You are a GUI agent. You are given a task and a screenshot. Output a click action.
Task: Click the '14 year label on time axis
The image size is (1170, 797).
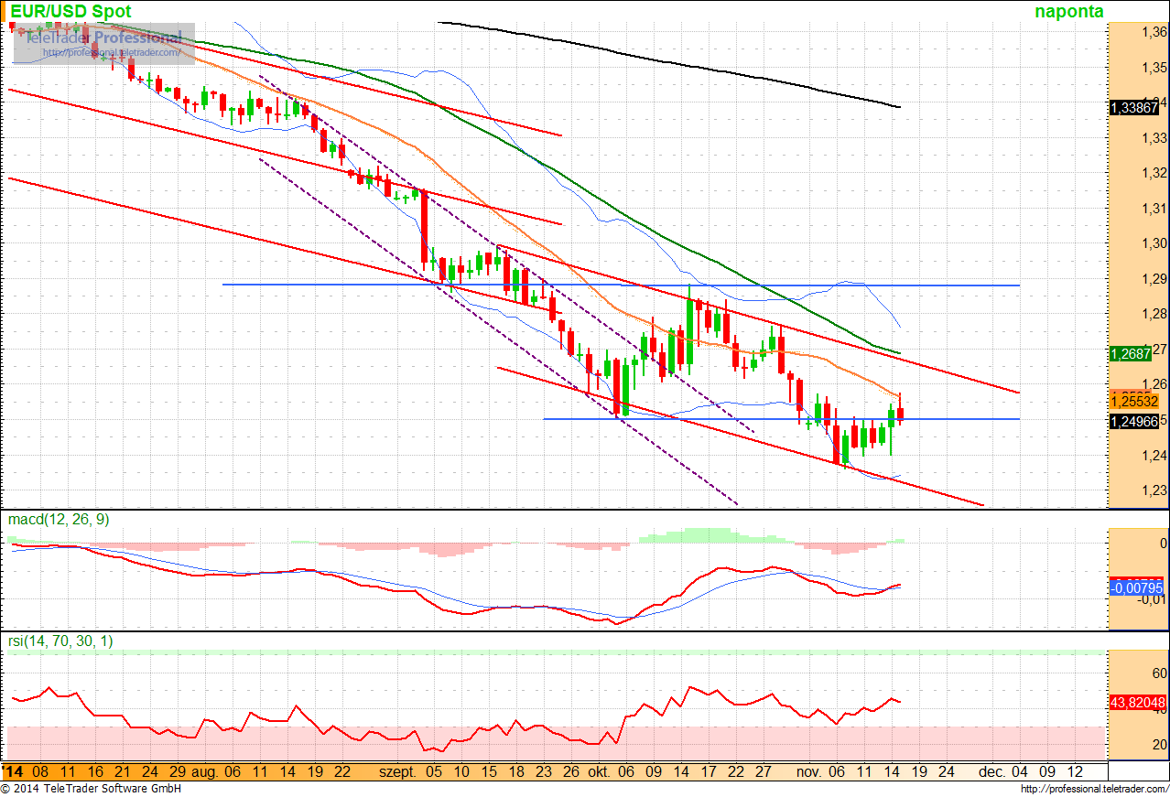[14, 771]
